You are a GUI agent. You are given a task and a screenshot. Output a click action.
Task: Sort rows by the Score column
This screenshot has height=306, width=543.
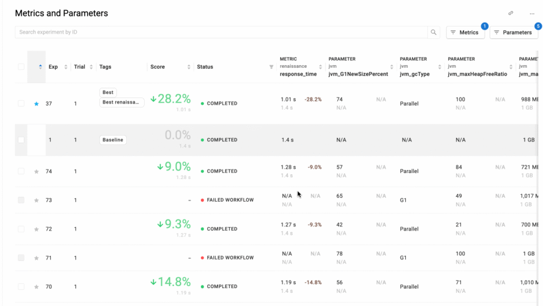click(x=189, y=67)
